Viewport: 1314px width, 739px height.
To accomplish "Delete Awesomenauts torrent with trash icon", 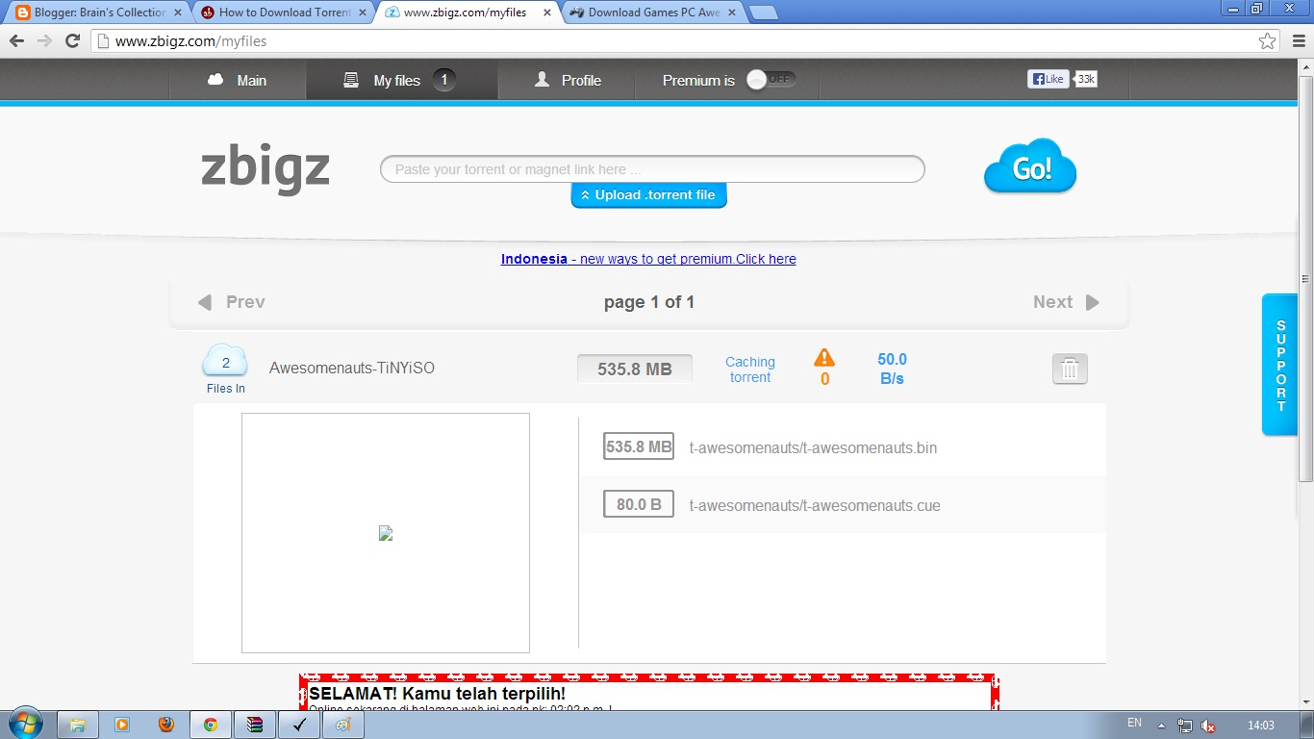I will (1070, 369).
